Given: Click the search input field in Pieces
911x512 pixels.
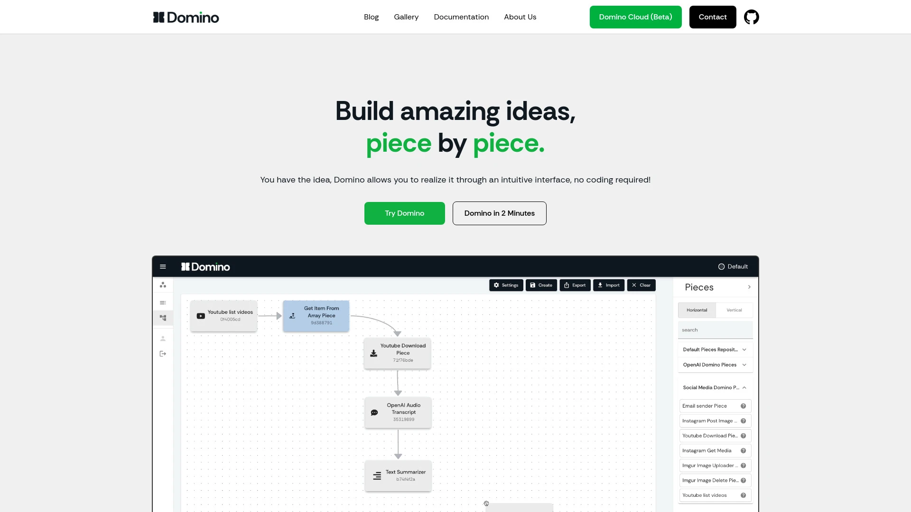Looking at the screenshot, I should pos(715,329).
